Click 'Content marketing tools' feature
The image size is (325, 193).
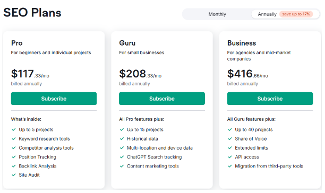tap(153, 166)
